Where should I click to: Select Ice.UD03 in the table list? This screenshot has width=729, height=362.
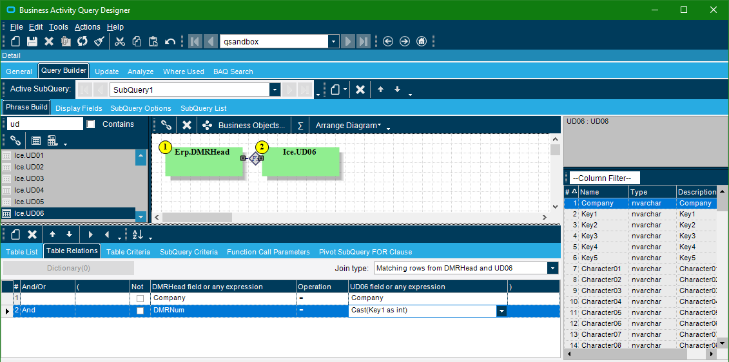29,178
